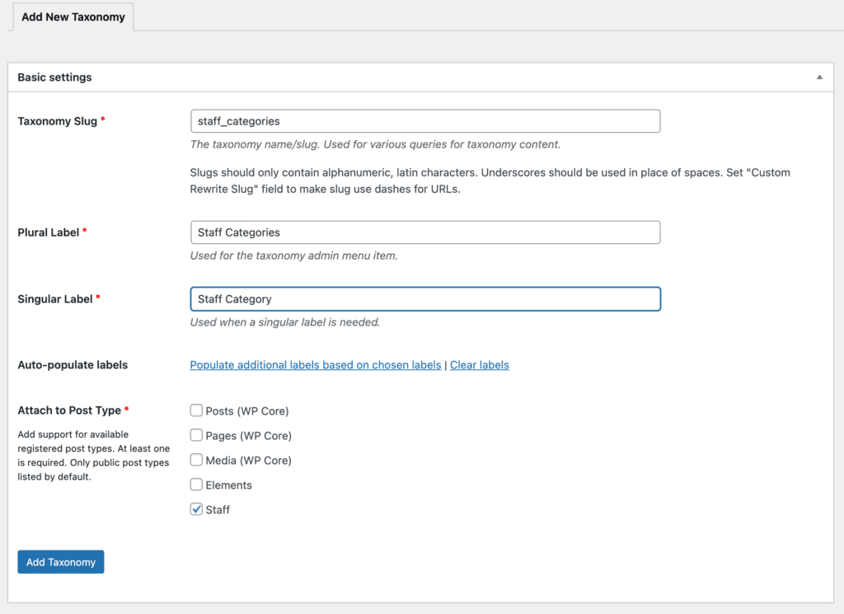Click the Auto-populate labels row label
The image size is (844, 614).
coord(73,365)
